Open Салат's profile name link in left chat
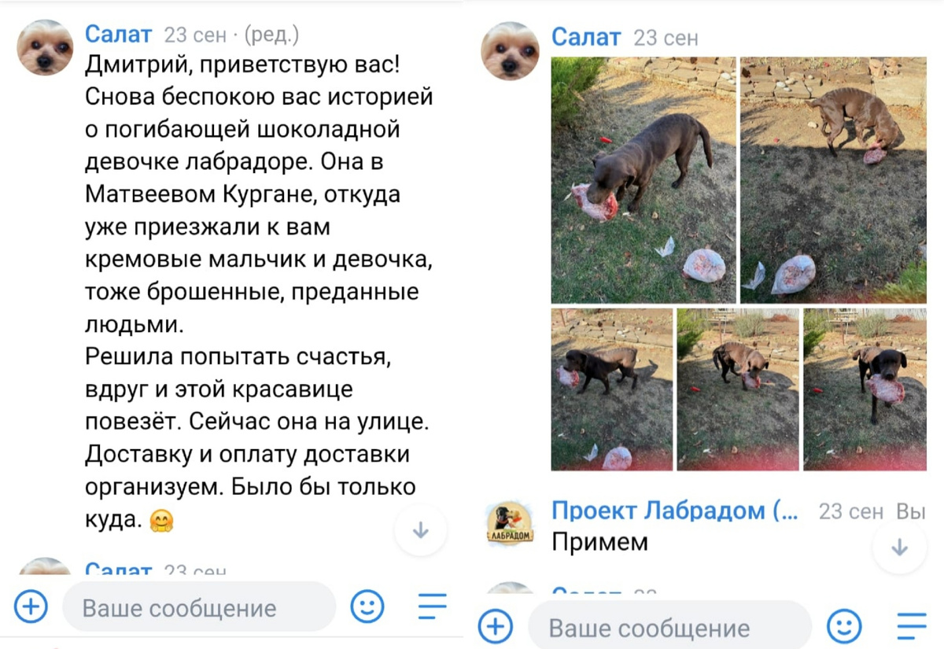The height and width of the screenshot is (649, 944). point(118,34)
